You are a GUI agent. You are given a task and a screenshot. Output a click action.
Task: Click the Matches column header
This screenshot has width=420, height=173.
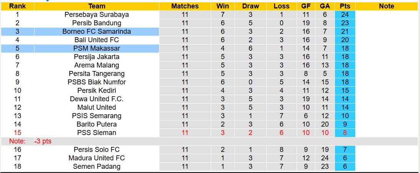[185, 6]
